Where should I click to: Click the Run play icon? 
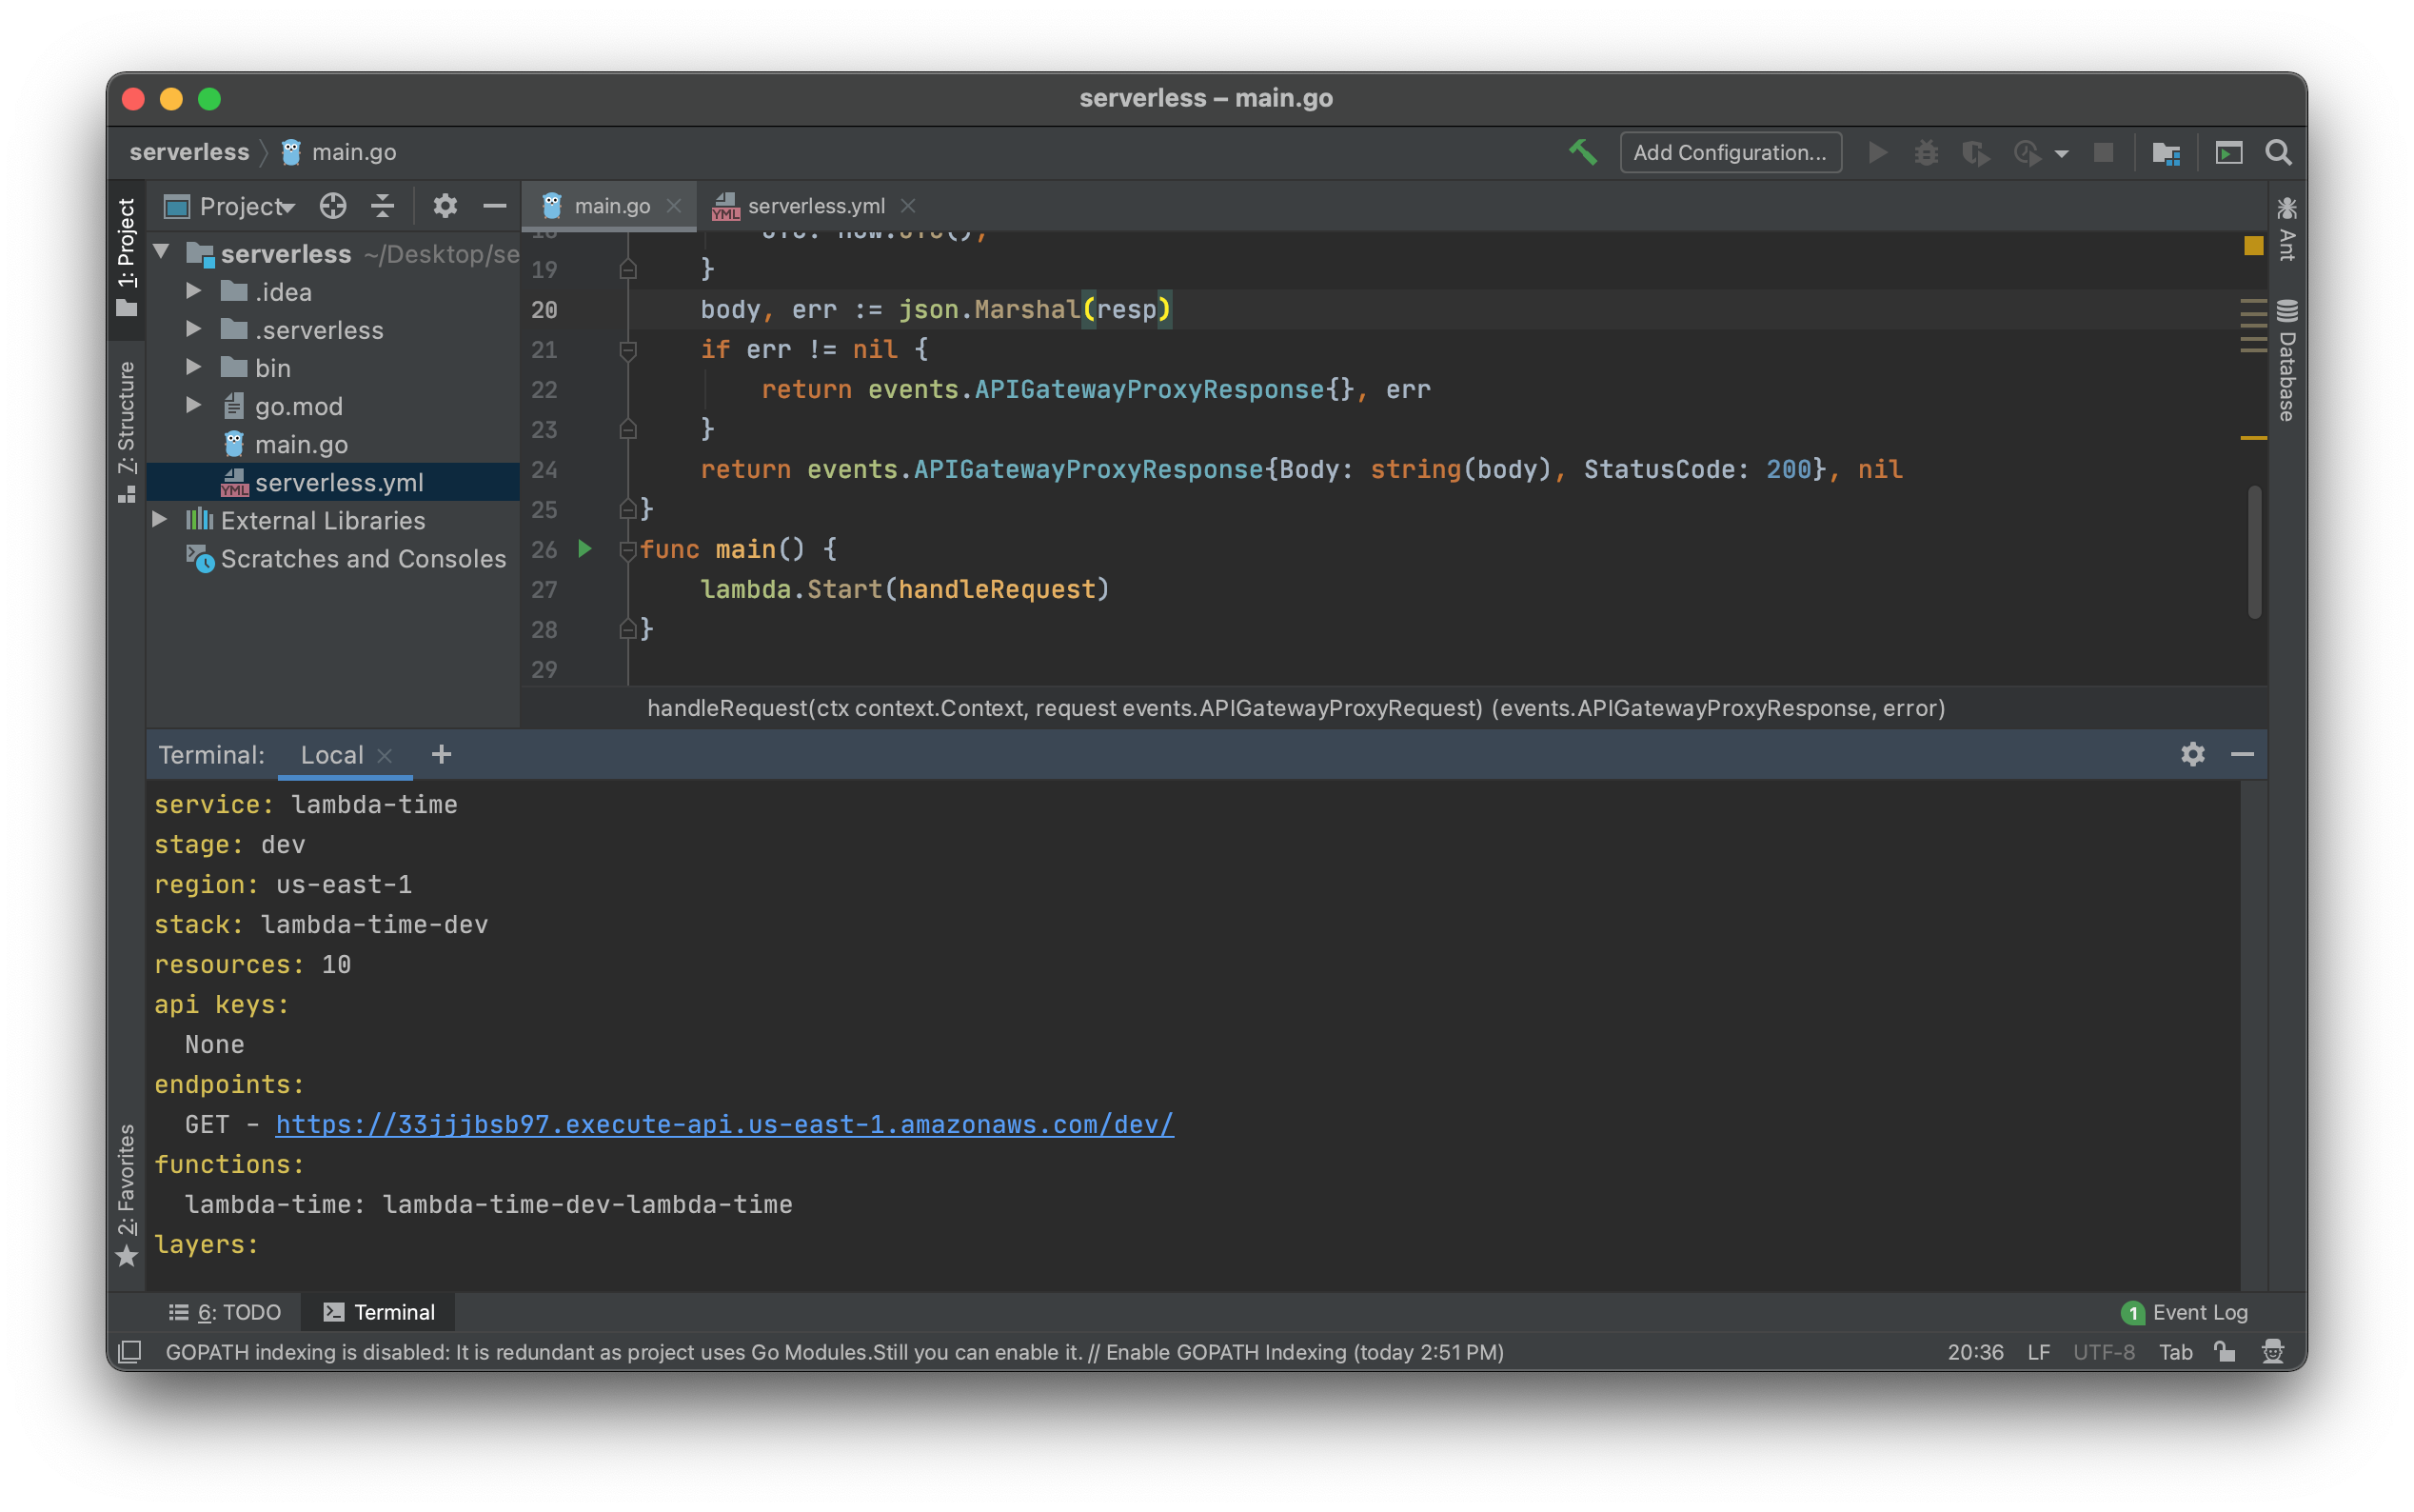[x=1877, y=152]
